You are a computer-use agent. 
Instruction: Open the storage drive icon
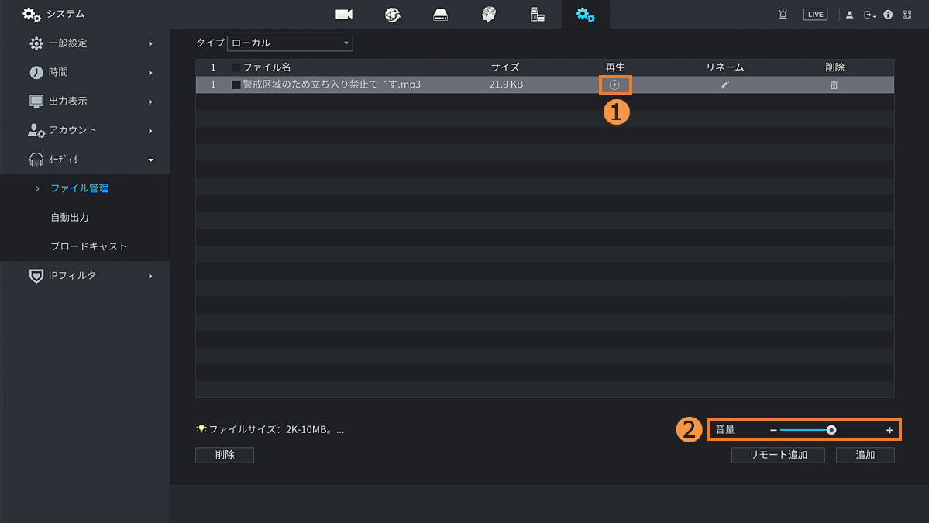tap(441, 15)
